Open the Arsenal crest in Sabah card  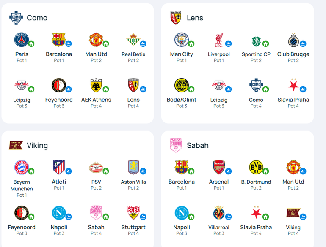coord(219,167)
